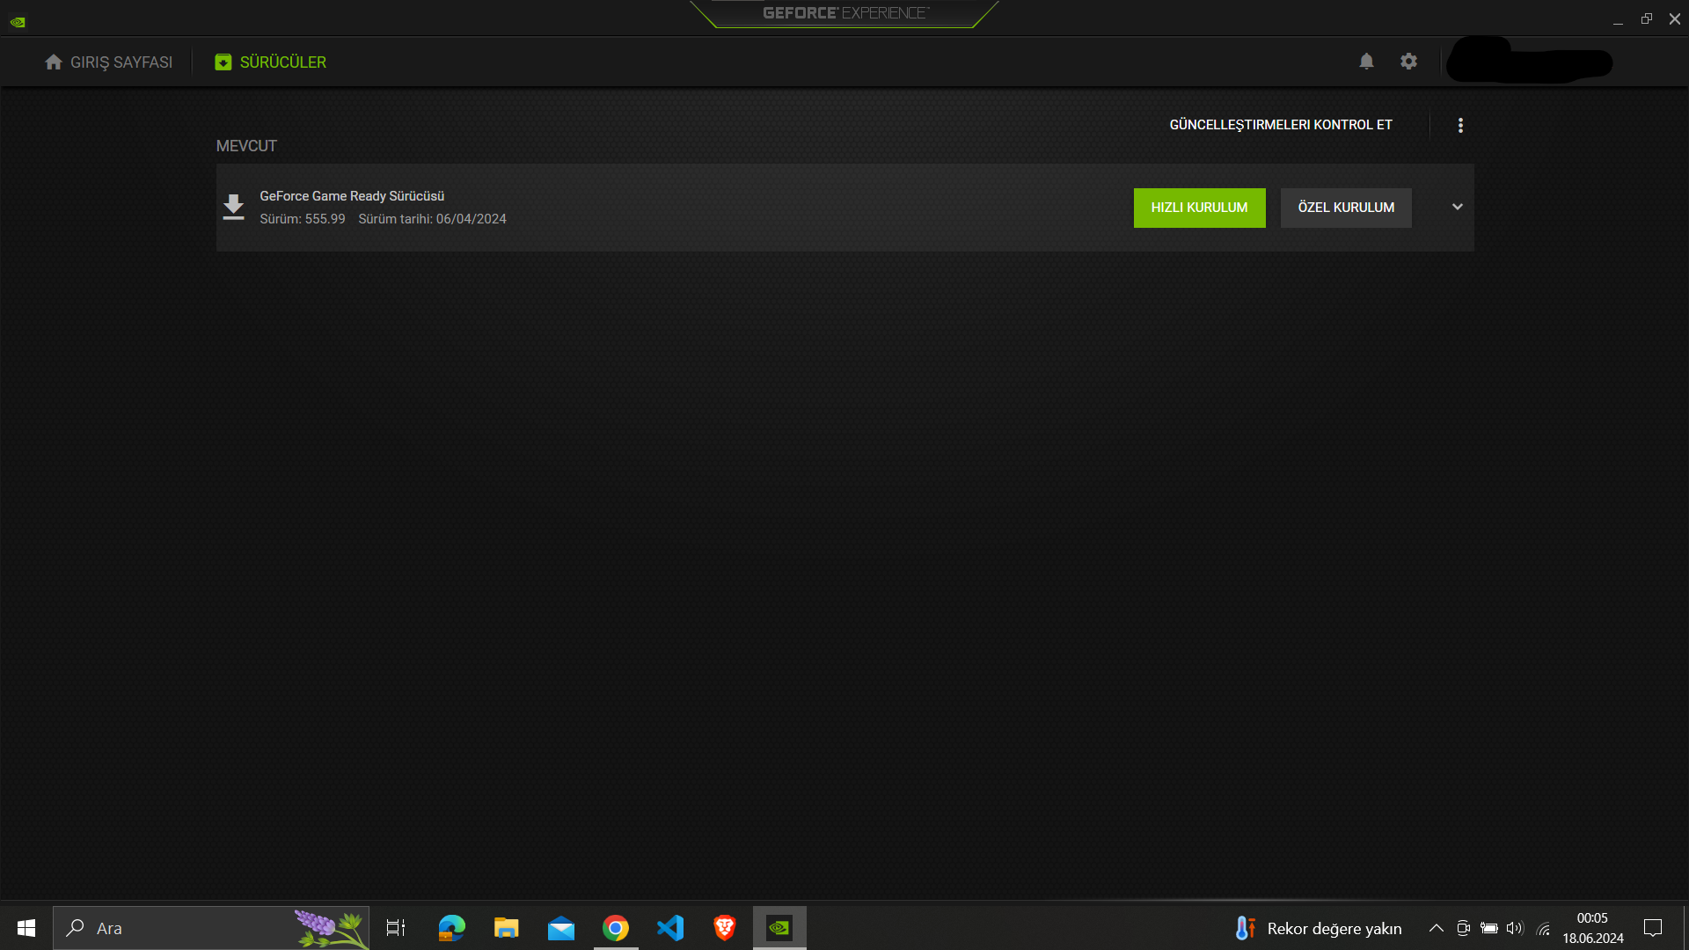The width and height of the screenshot is (1689, 950).
Task: Open Visual Studio Code from taskbar
Action: (670, 928)
